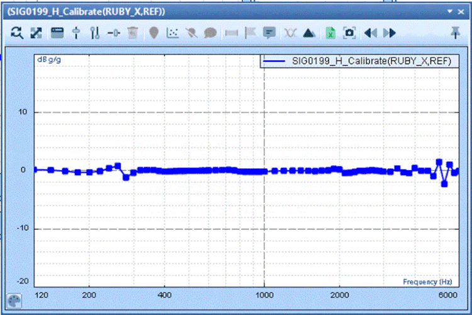Click the X-axis value 2000
Screen dimensions: 472x315
point(340,295)
